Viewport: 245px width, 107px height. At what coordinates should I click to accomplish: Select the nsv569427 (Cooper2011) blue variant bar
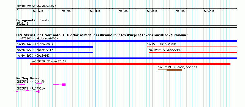point(55,53)
